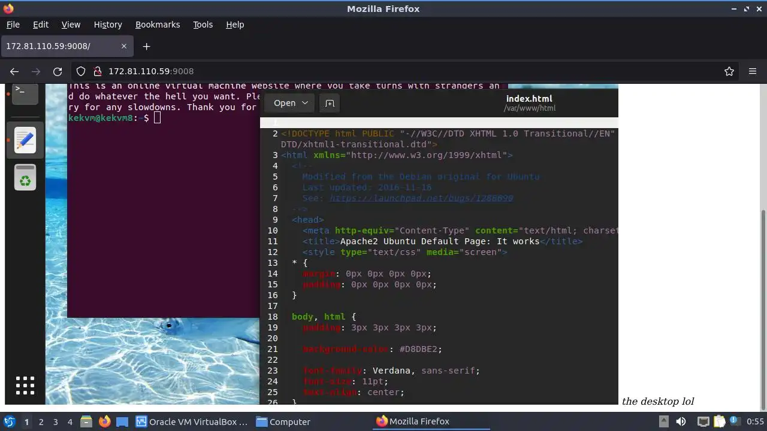Screen dimensions: 767x431
Task: Click the Firefox forward arrow
Action: (x=36, y=71)
